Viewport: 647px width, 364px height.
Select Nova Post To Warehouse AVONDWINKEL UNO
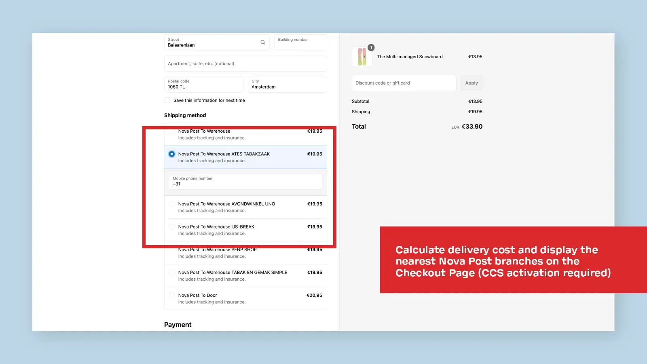[172, 204]
